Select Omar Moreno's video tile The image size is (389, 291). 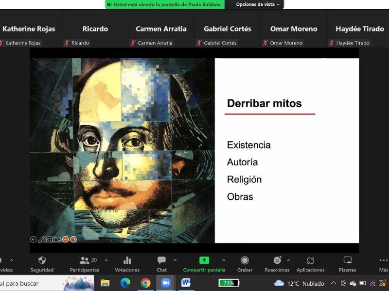[x=294, y=29]
